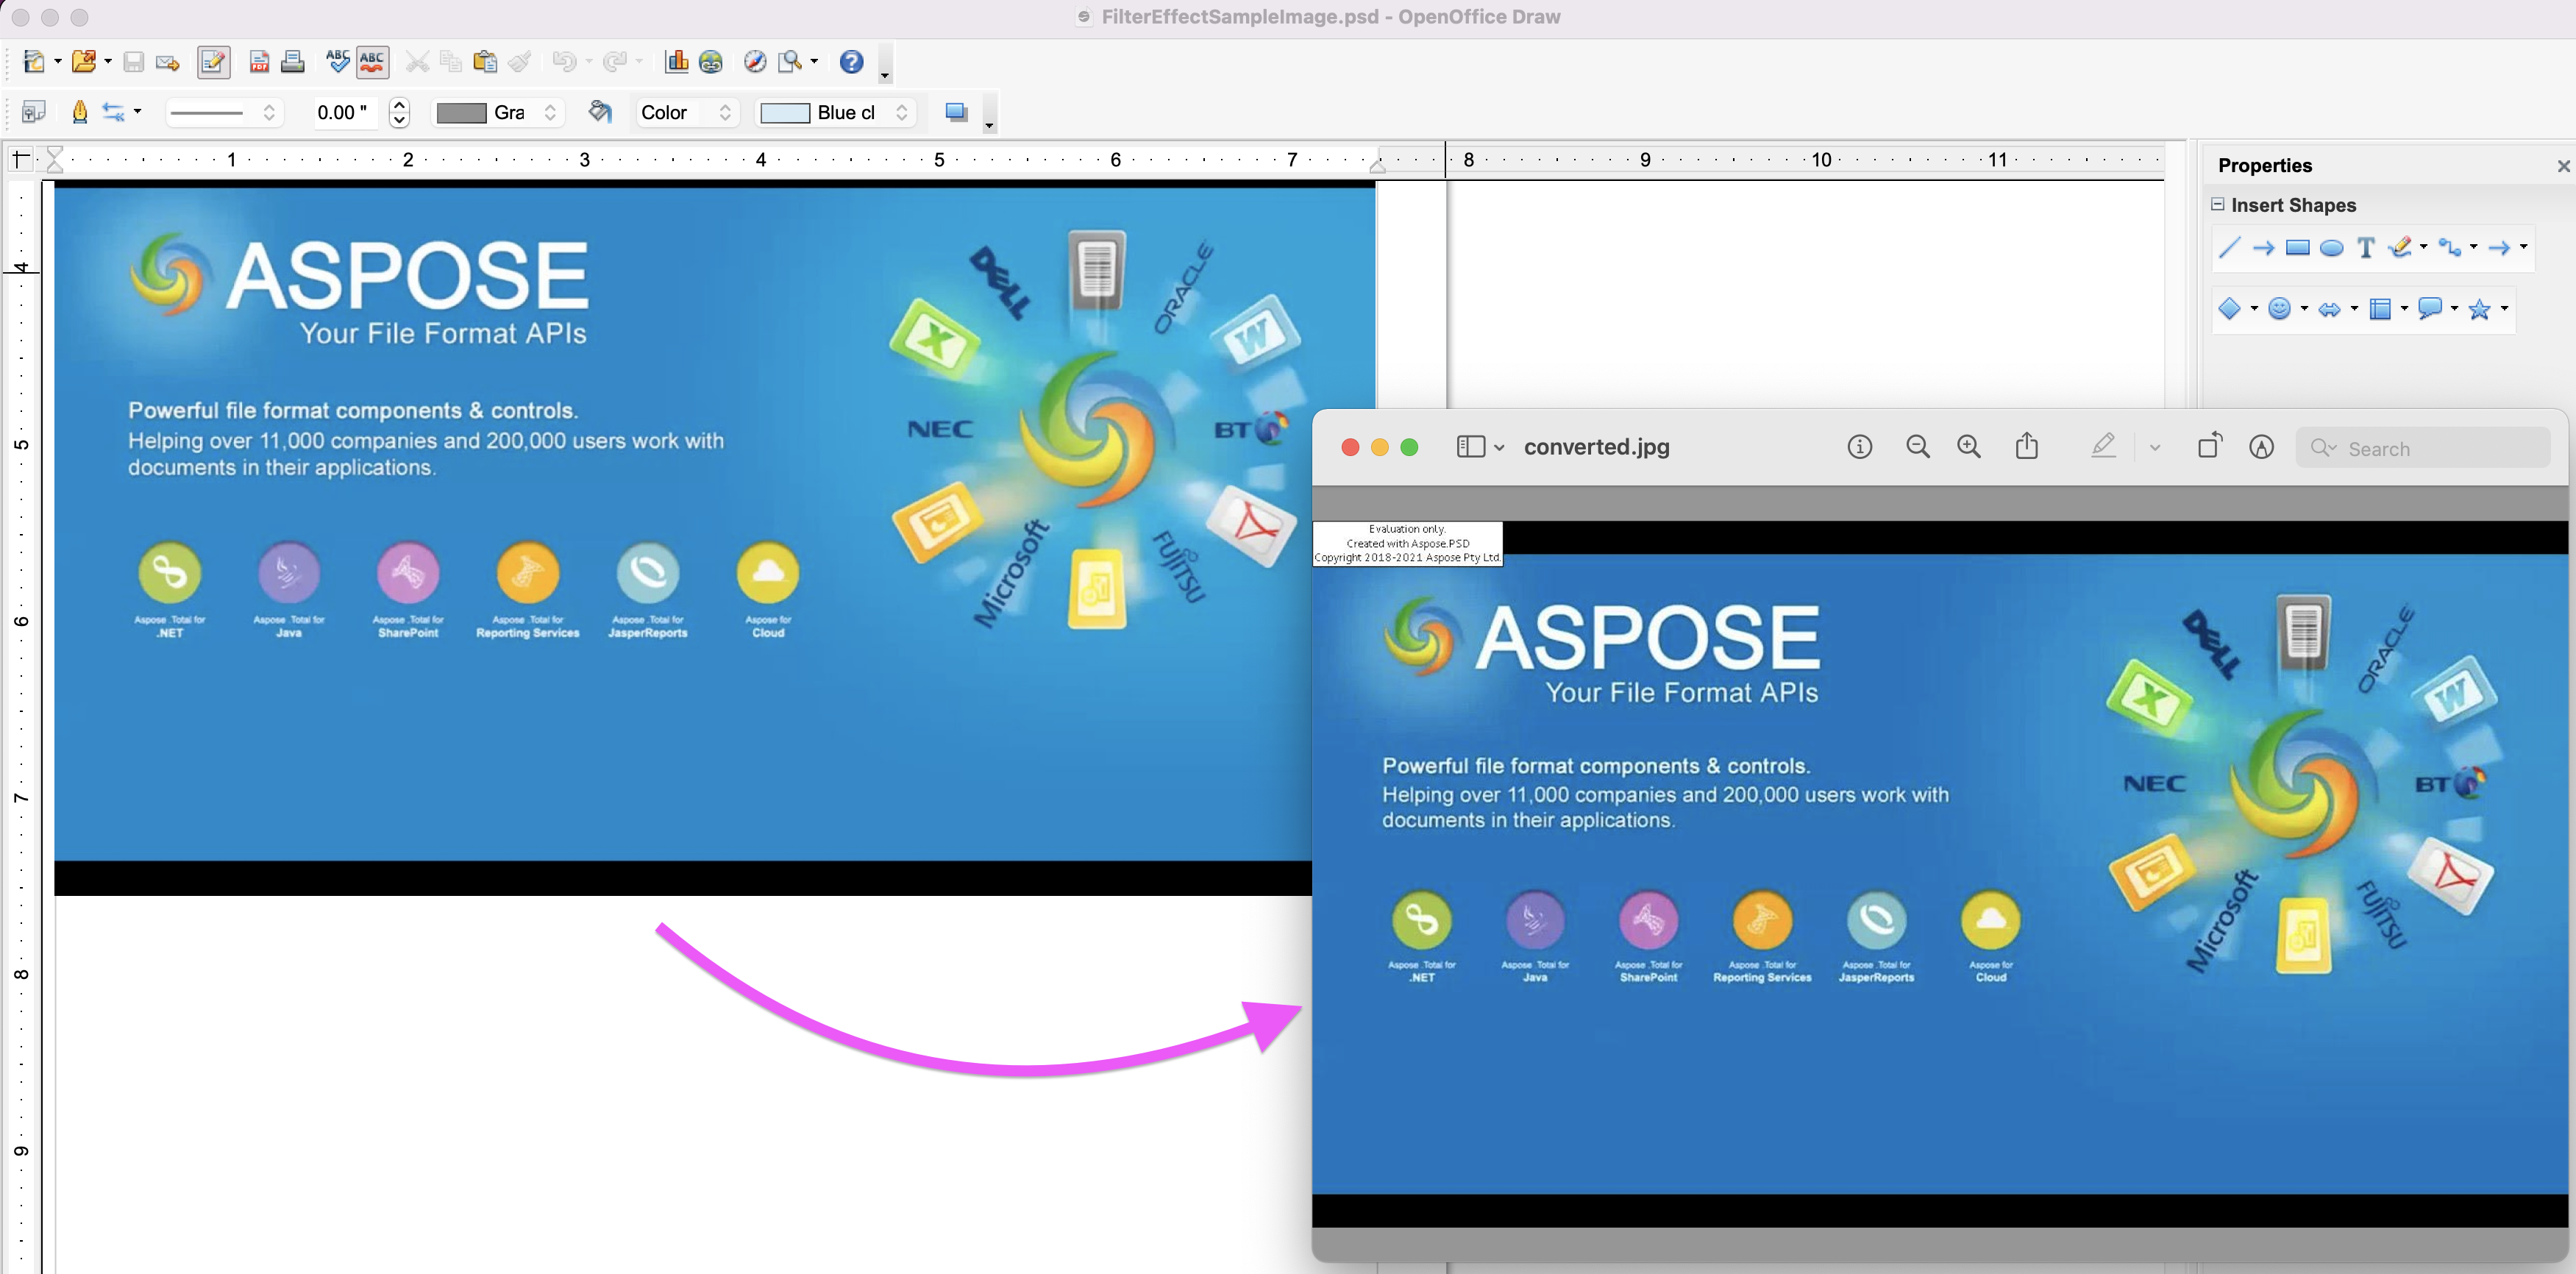Viewport: 2576px width, 1274px height.
Task: Click the Search field in Preview
Action: [x=2423, y=448]
